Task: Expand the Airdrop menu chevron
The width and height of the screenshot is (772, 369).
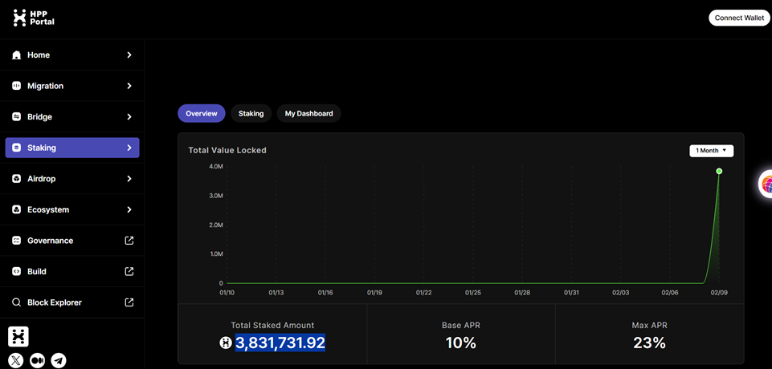Action: [x=129, y=179]
